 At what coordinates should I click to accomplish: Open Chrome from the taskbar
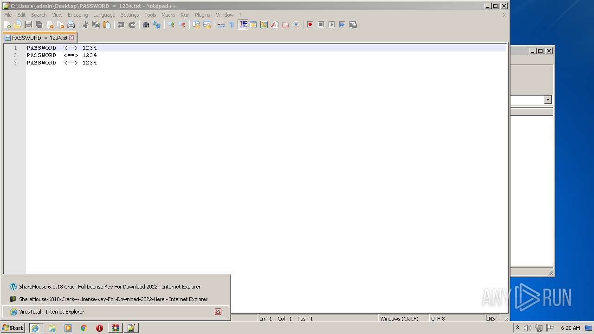click(x=84, y=328)
